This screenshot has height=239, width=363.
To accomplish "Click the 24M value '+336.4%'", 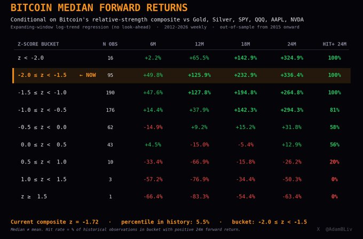I will pos(291,75).
